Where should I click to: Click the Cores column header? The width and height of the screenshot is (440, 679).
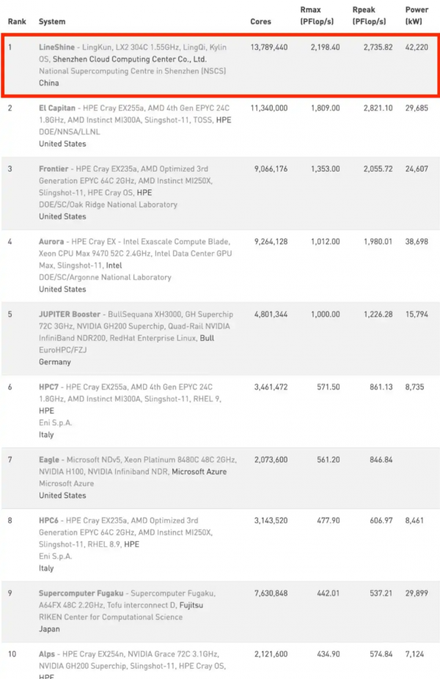[x=261, y=22]
